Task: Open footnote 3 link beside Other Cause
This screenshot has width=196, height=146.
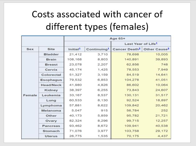Action: pyautogui.click(x=168, y=49)
